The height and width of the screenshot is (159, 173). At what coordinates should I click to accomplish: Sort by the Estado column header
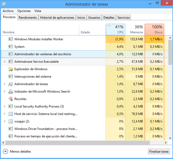(x=92, y=30)
